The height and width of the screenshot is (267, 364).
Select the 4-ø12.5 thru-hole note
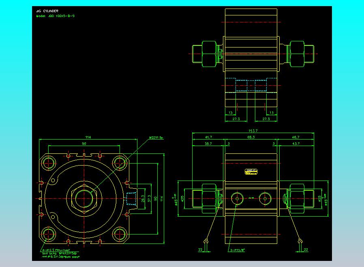click(x=56, y=250)
